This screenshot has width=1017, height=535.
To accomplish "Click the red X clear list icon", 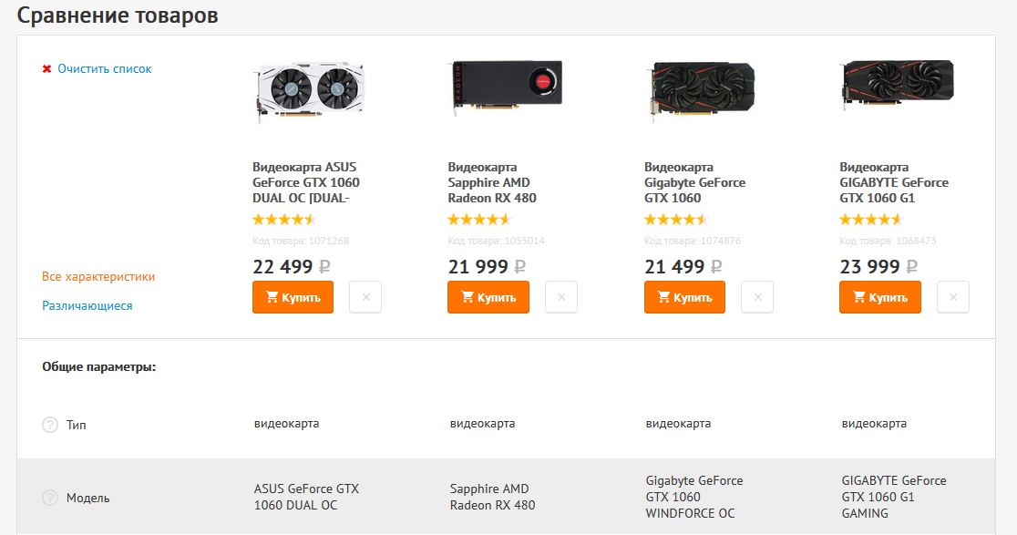I will (46, 69).
